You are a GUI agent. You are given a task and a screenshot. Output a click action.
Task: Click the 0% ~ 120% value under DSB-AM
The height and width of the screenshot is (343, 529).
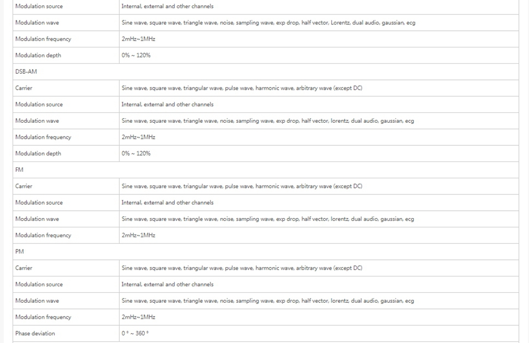point(136,154)
